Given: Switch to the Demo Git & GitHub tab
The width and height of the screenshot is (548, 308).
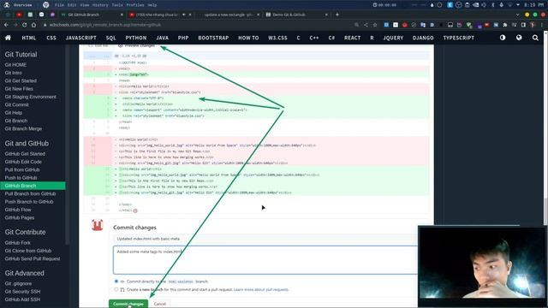Looking at the screenshot, I should coord(296,15).
